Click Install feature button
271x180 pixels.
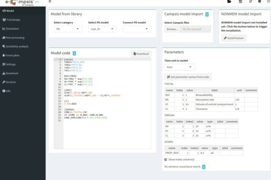[x=234, y=38]
